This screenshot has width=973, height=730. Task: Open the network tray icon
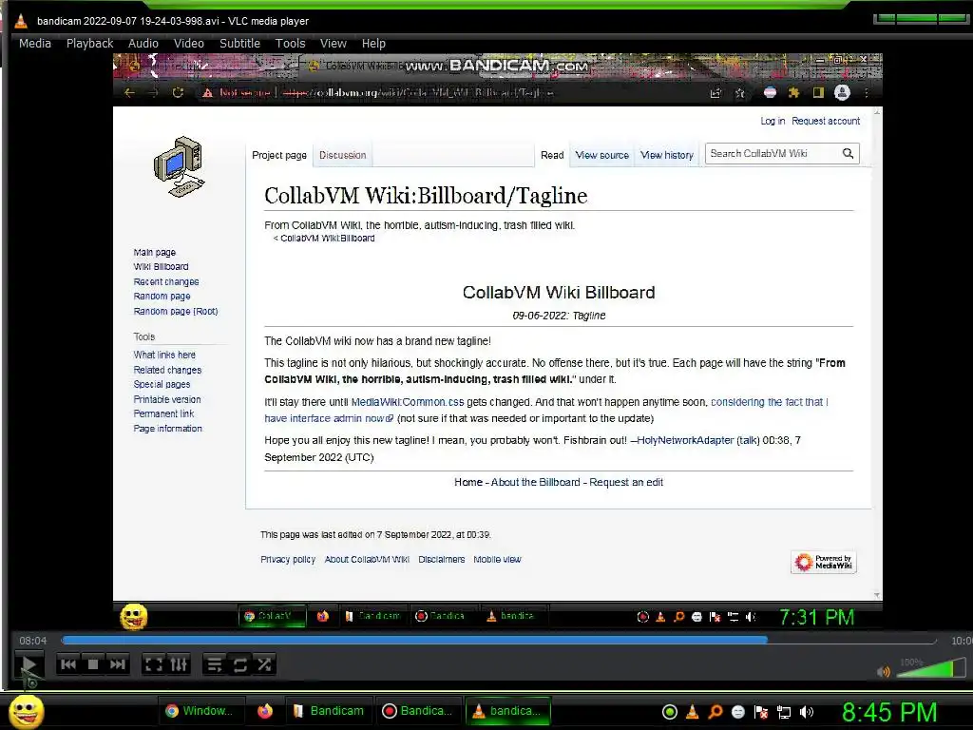784,713
